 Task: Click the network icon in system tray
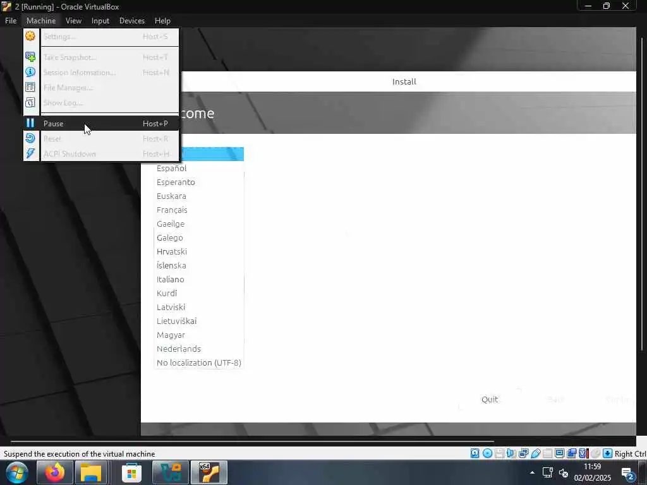[548, 472]
